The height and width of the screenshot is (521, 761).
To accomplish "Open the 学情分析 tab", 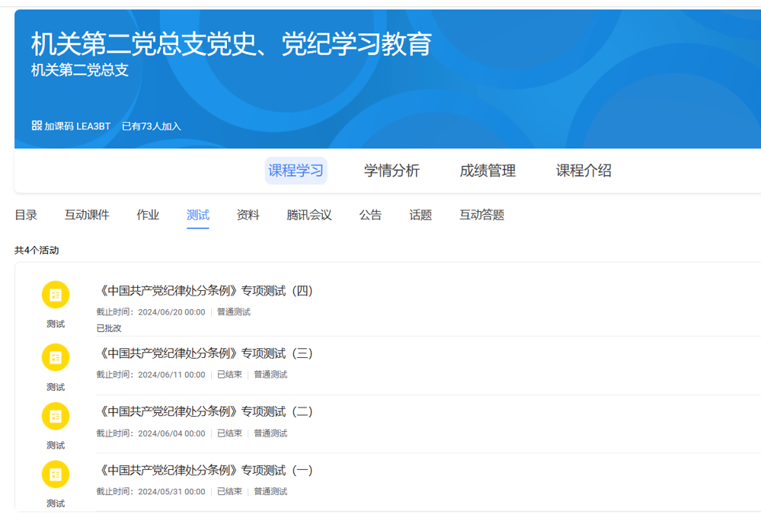I will pos(392,171).
